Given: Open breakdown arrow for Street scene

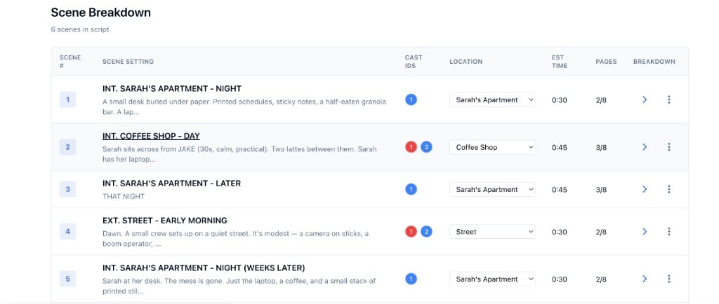Looking at the screenshot, I should click(645, 232).
